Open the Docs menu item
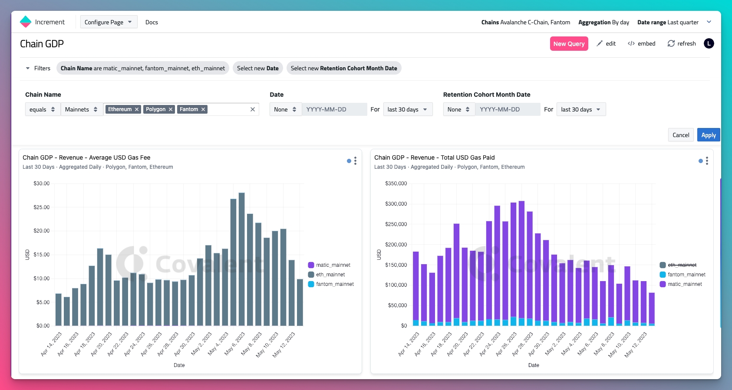The height and width of the screenshot is (390, 732). click(152, 22)
